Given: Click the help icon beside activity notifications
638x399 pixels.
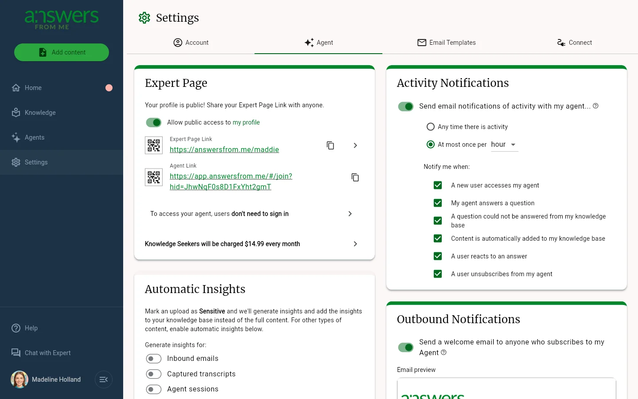Looking at the screenshot, I should click(595, 106).
